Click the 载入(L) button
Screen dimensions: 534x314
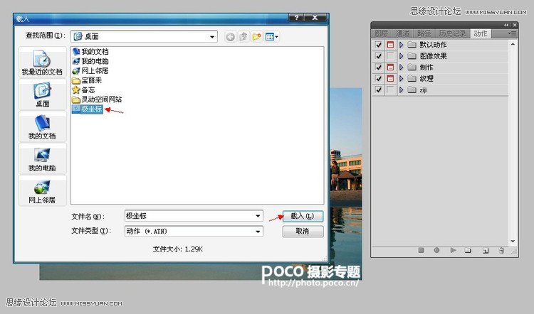pos(303,216)
